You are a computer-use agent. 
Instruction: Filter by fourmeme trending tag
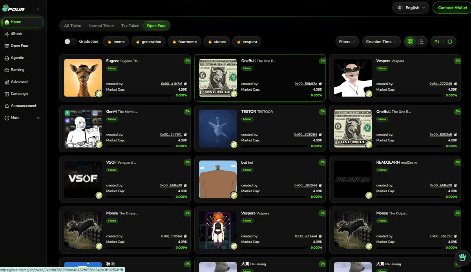pyautogui.click(x=184, y=42)
